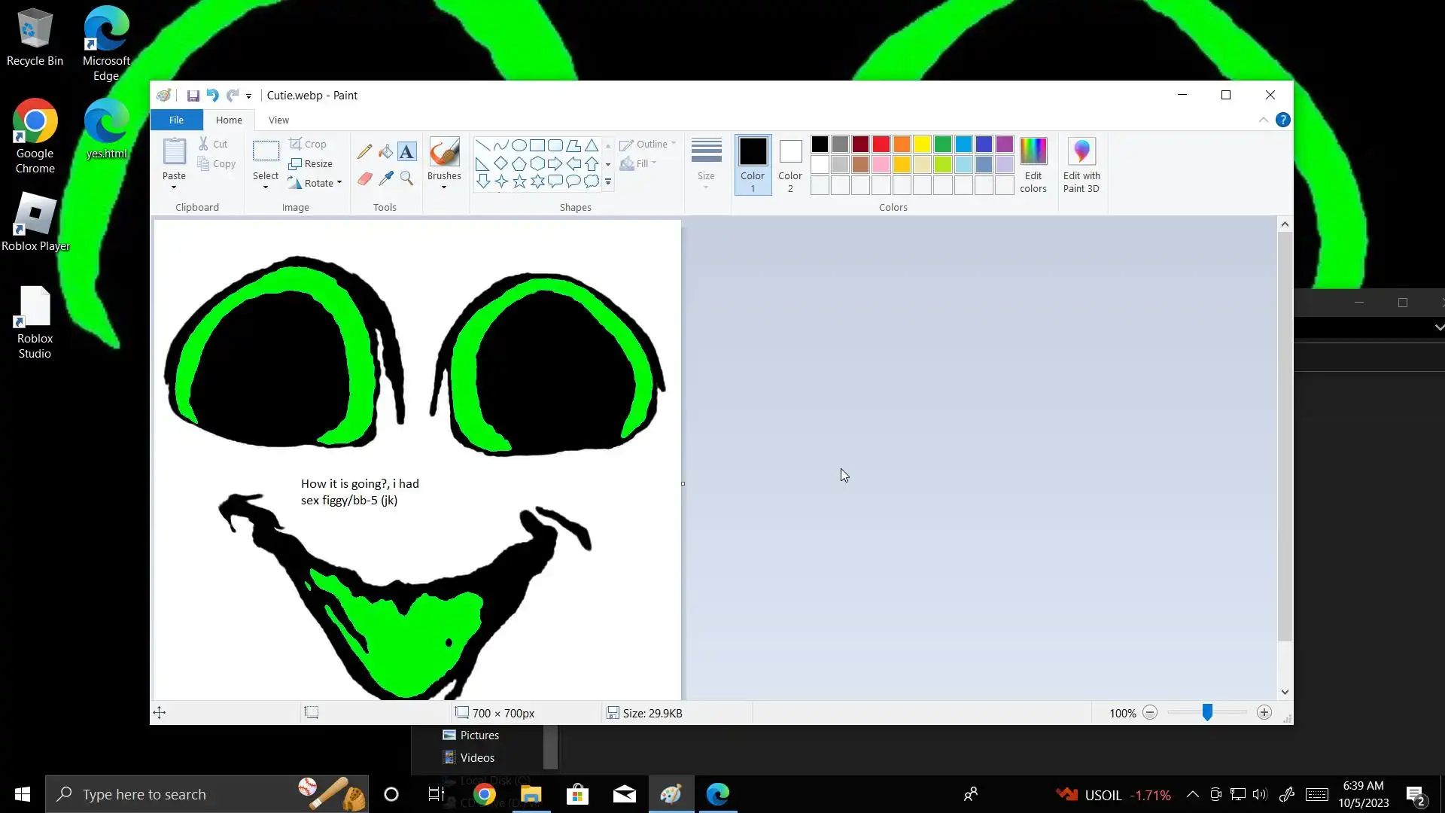Collapse the ribbon with chevron arrow
Viewport: 1445px width, 813px height.
click(x=1264, y=120)
